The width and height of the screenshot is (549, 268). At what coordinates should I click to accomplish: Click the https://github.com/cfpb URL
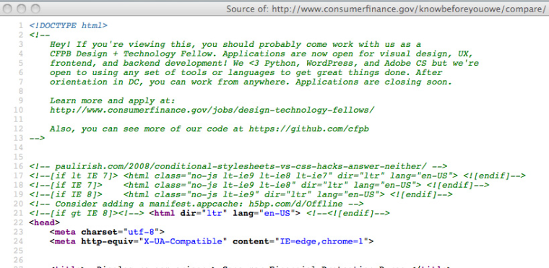point(309,129)
